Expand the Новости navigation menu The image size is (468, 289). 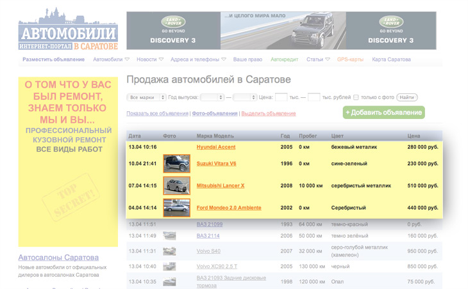point(149,59)
